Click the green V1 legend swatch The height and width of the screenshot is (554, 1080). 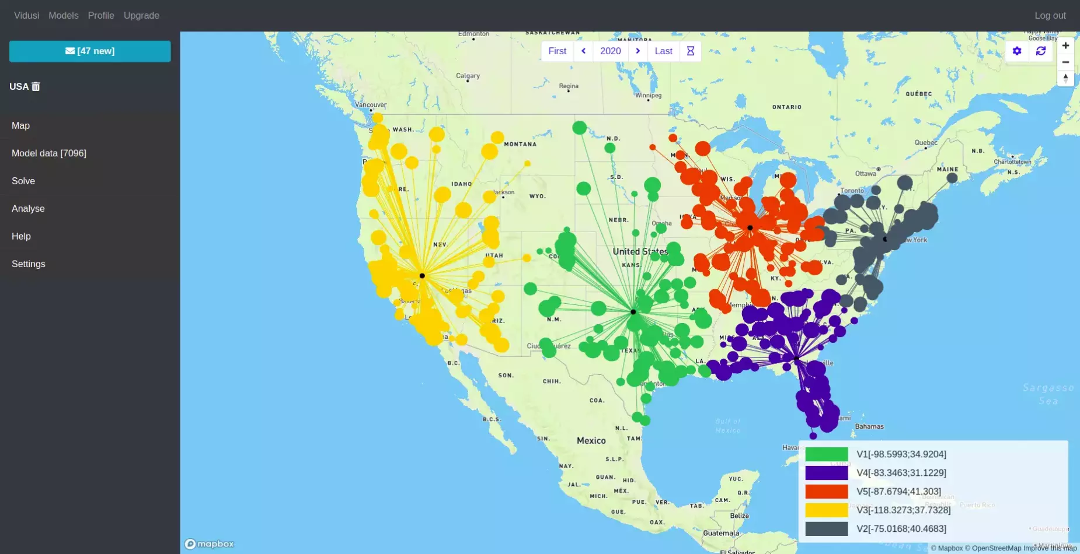point(827,454)
